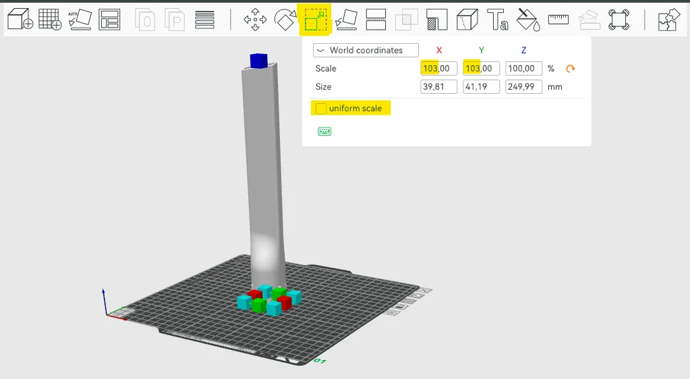Viewport: 690px width, 379px height.
Task: Select the Measure ruler tool
Action: coord(558,20)
